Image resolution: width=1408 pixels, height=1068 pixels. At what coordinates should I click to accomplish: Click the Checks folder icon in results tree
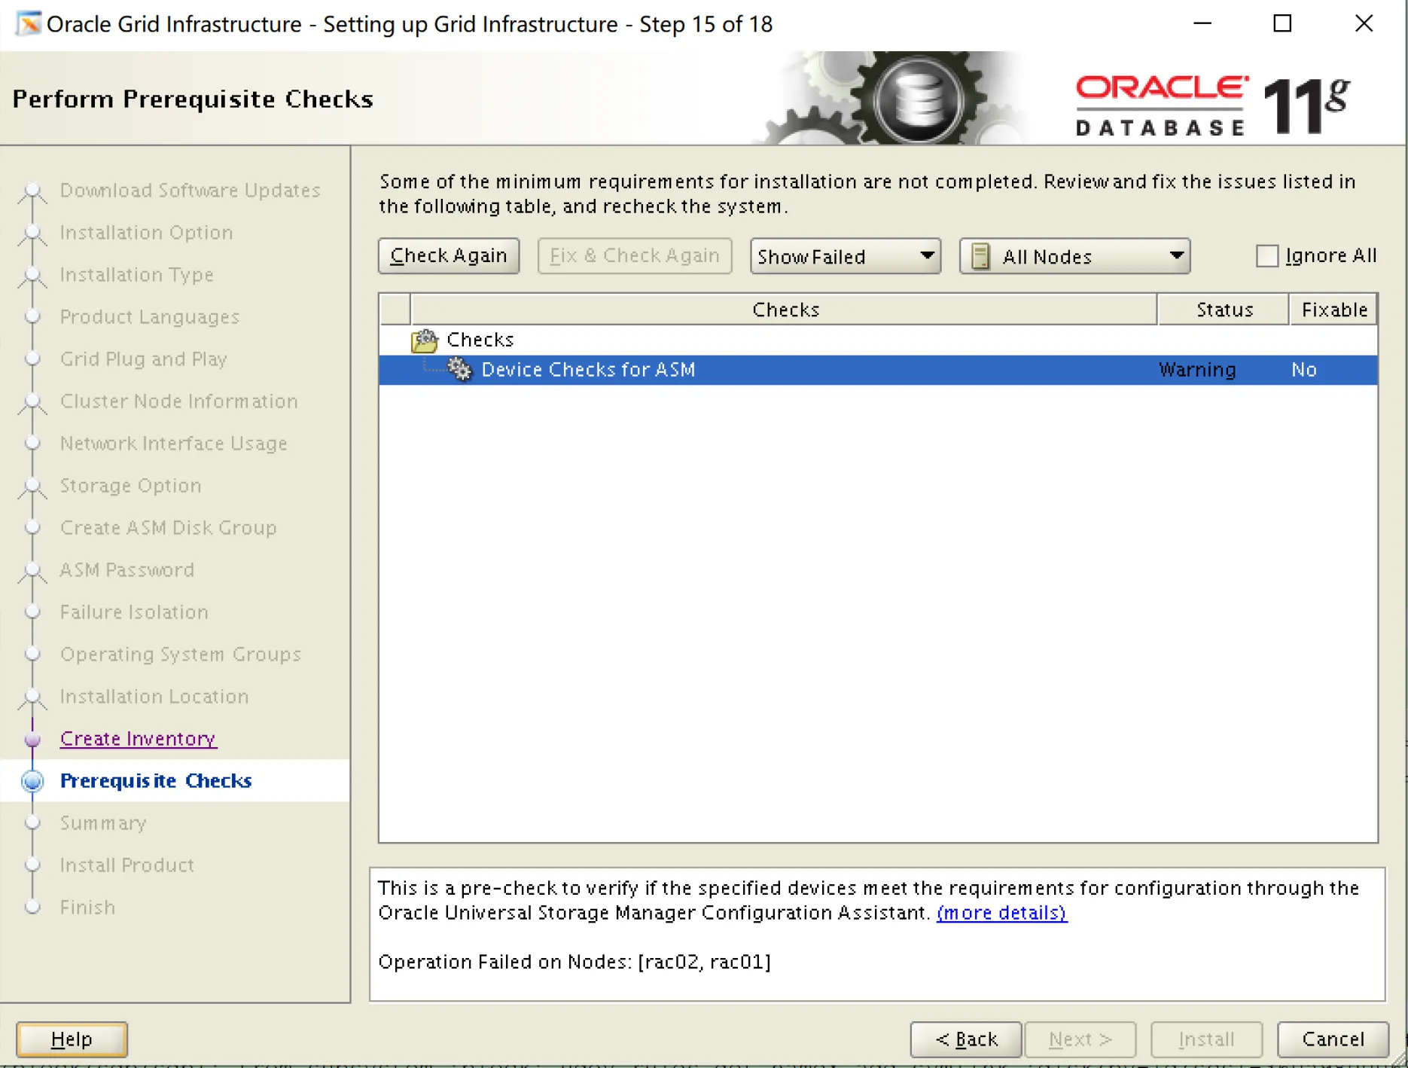(425, 340)
